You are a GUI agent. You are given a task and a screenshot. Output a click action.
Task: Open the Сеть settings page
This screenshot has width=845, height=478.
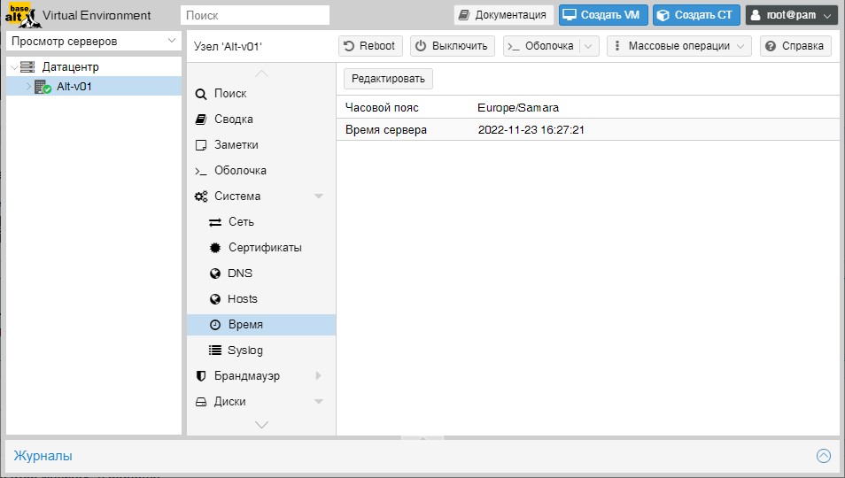(261, 222)
